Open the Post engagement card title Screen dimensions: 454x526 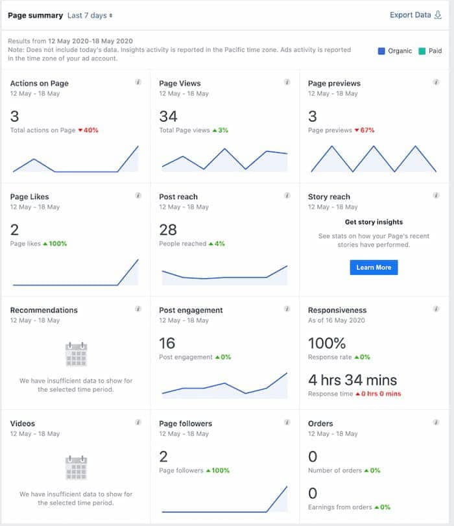tap(191, 310)
